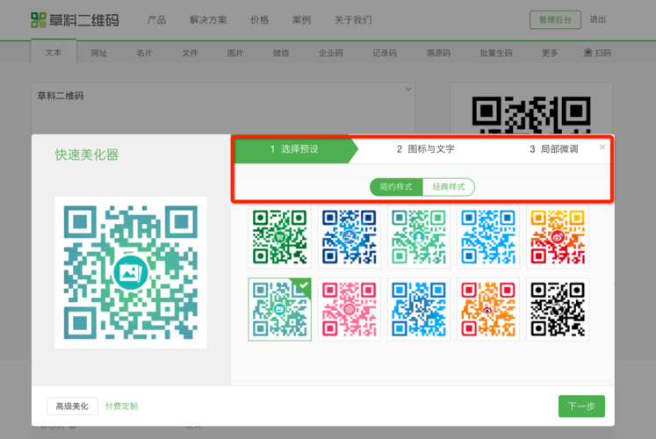
Task: Open the 批量生码 tab
Action: pos(496,53)
